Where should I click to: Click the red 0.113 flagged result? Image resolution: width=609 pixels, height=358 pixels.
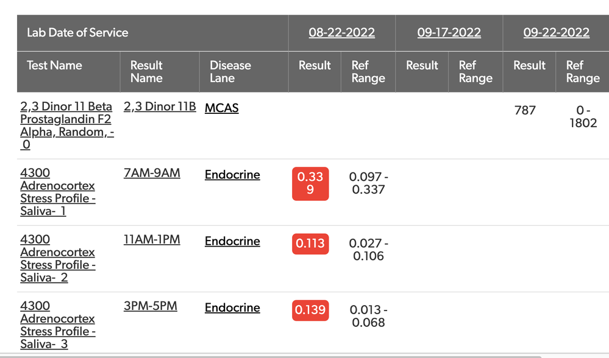click(x=310, y=244)
